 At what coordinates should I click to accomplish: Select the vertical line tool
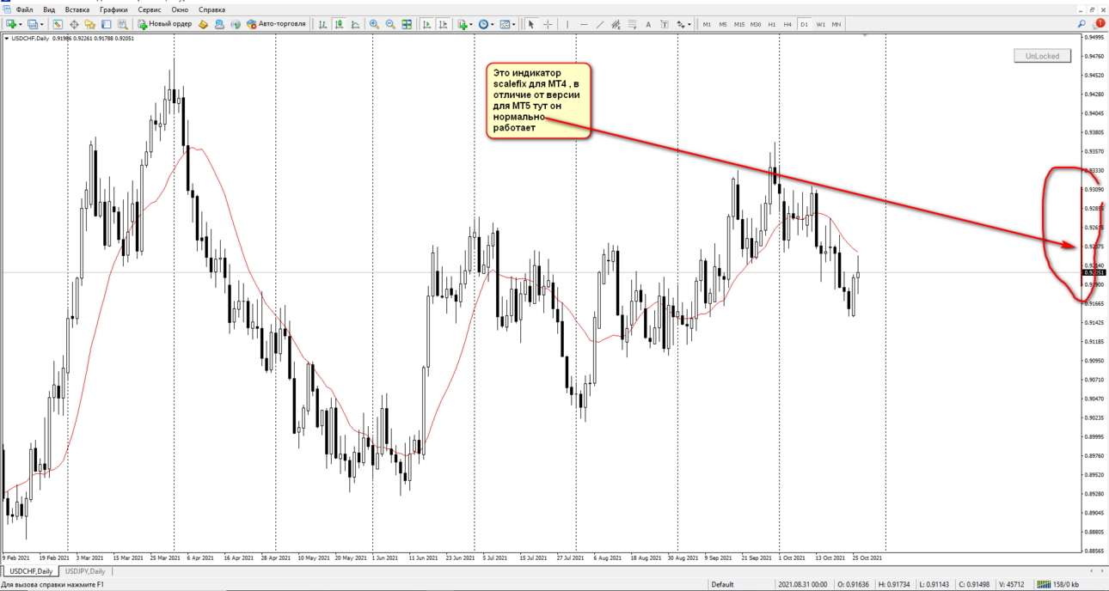point(567,24)
